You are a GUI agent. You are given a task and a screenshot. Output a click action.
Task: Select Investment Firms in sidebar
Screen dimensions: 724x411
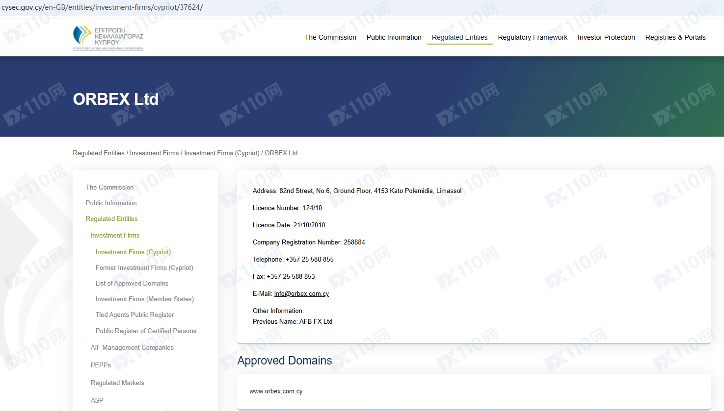pyautogui.click(x=115, y=235)
